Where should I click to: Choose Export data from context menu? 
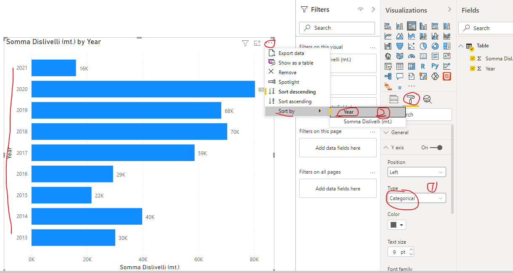297,53
